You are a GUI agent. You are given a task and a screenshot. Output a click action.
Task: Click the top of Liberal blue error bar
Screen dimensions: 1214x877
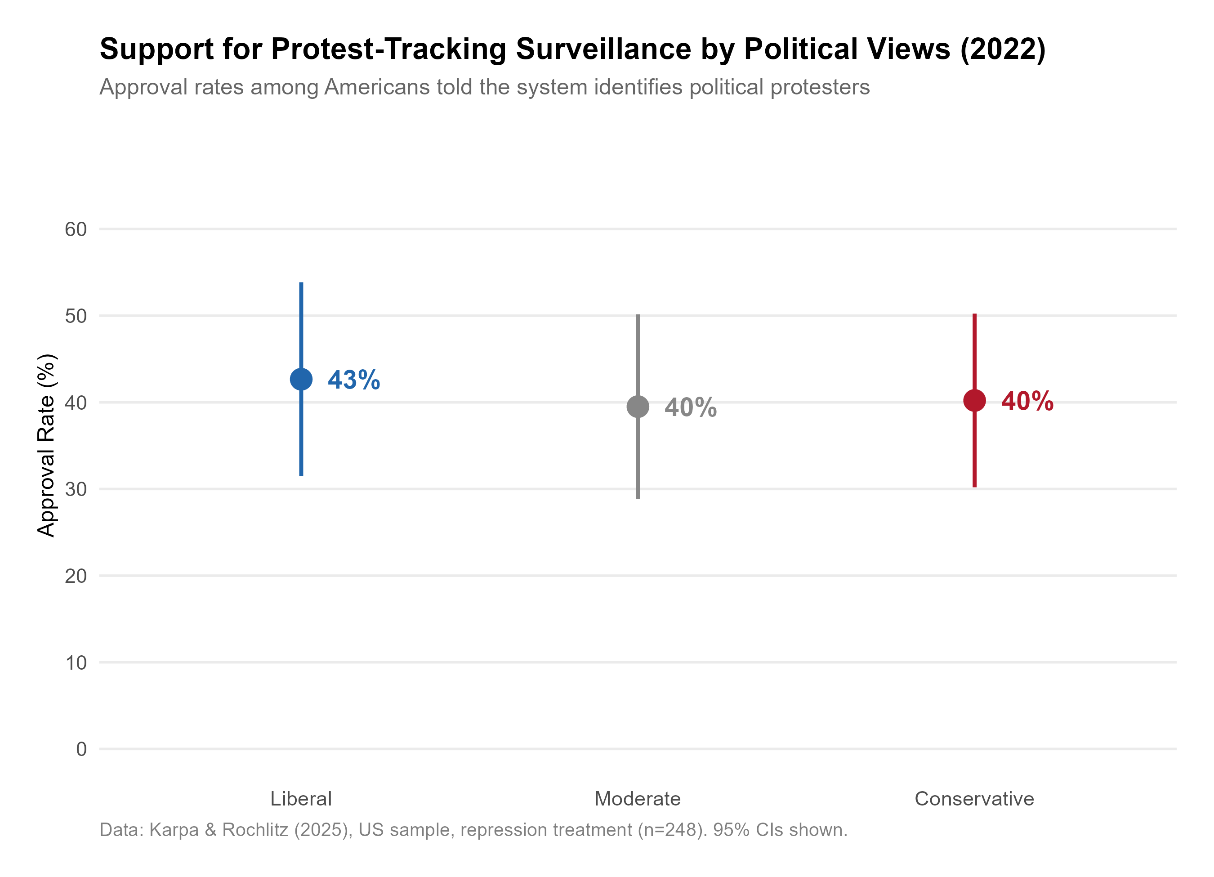301,284
